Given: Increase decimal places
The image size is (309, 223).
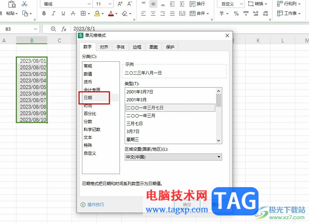Looking at the screenshot, I should point(256,13).
